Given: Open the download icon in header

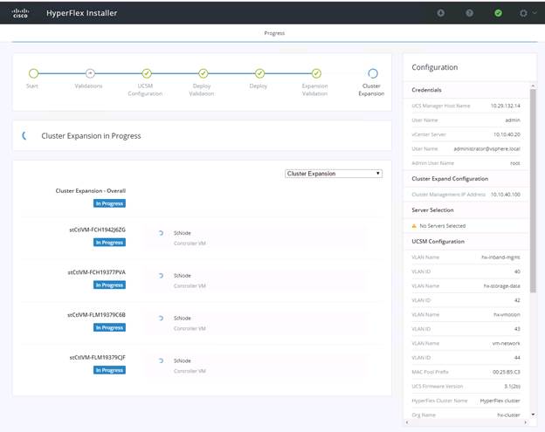Looking at the screenshot, I should click(x=441, y=13).
